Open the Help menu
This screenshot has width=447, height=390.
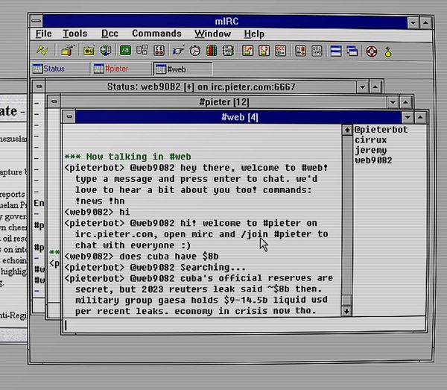click(x=254, y=34)
